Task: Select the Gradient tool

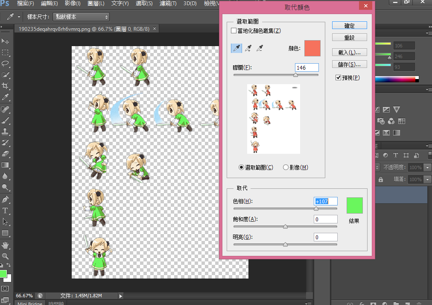Action: tap(5, 165)
